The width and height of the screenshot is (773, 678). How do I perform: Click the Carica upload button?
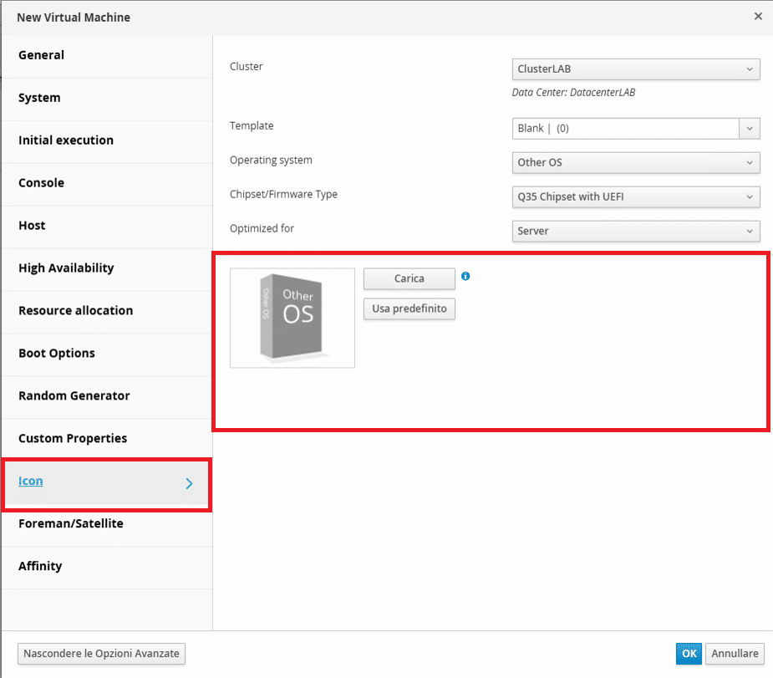pos(409,278)
